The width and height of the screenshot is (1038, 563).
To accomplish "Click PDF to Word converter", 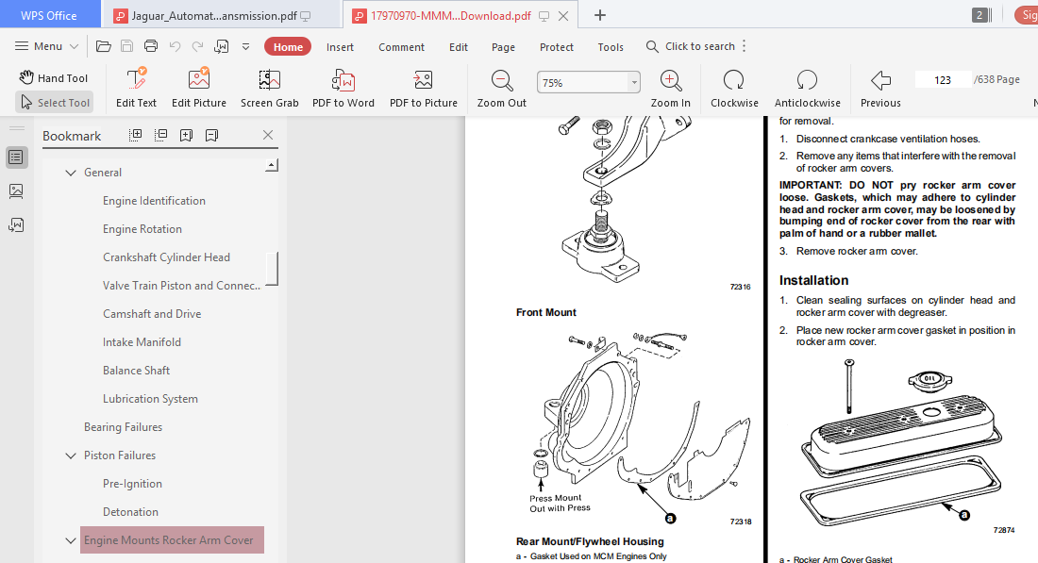I will pyautogui.click(x=343, y=88).
